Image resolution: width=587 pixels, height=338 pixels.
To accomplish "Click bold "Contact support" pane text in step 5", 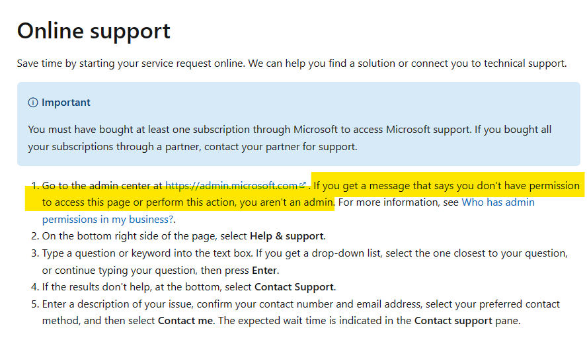I will pos(453,321).
